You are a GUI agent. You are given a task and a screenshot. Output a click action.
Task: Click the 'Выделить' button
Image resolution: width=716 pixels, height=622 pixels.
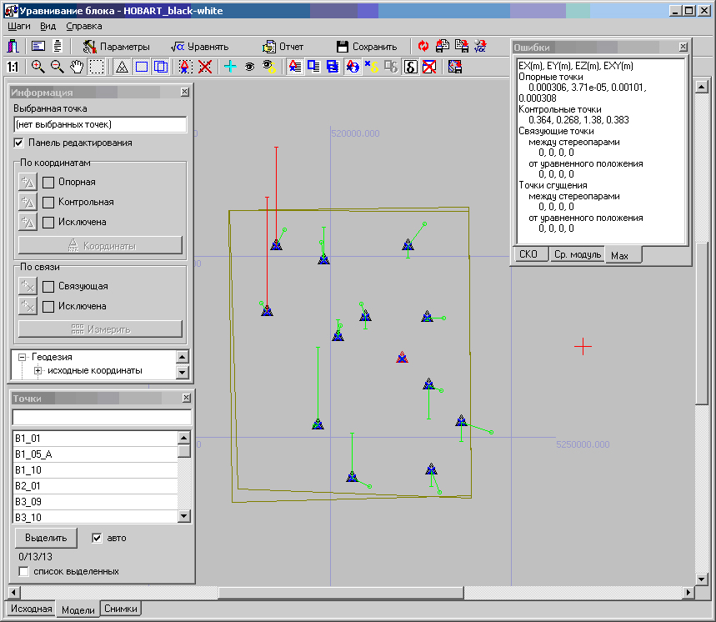[46, 538]
